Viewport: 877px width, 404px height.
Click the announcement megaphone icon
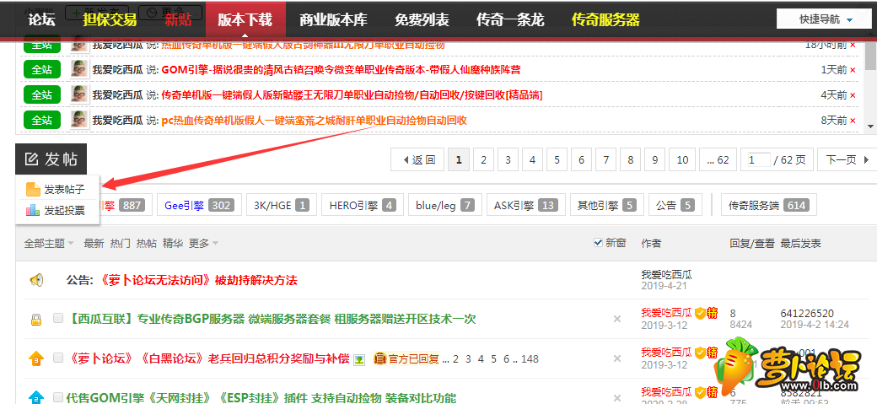[x=36, y=280]
